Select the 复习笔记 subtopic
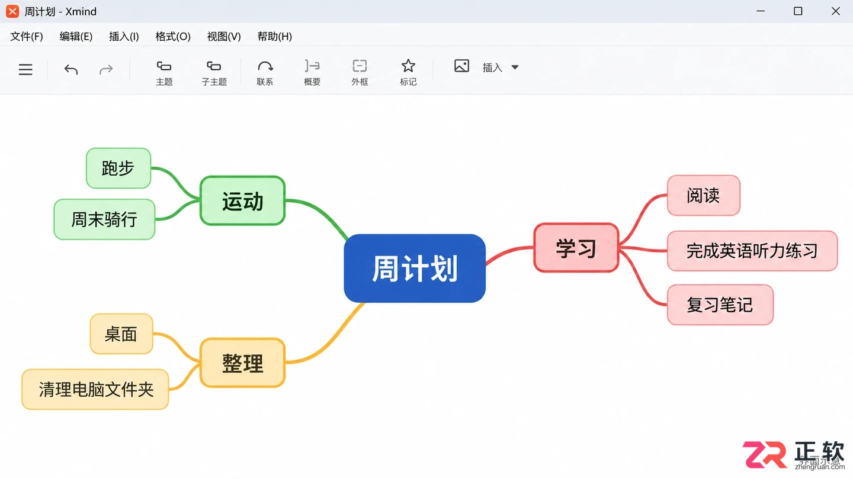 (720, 305)
